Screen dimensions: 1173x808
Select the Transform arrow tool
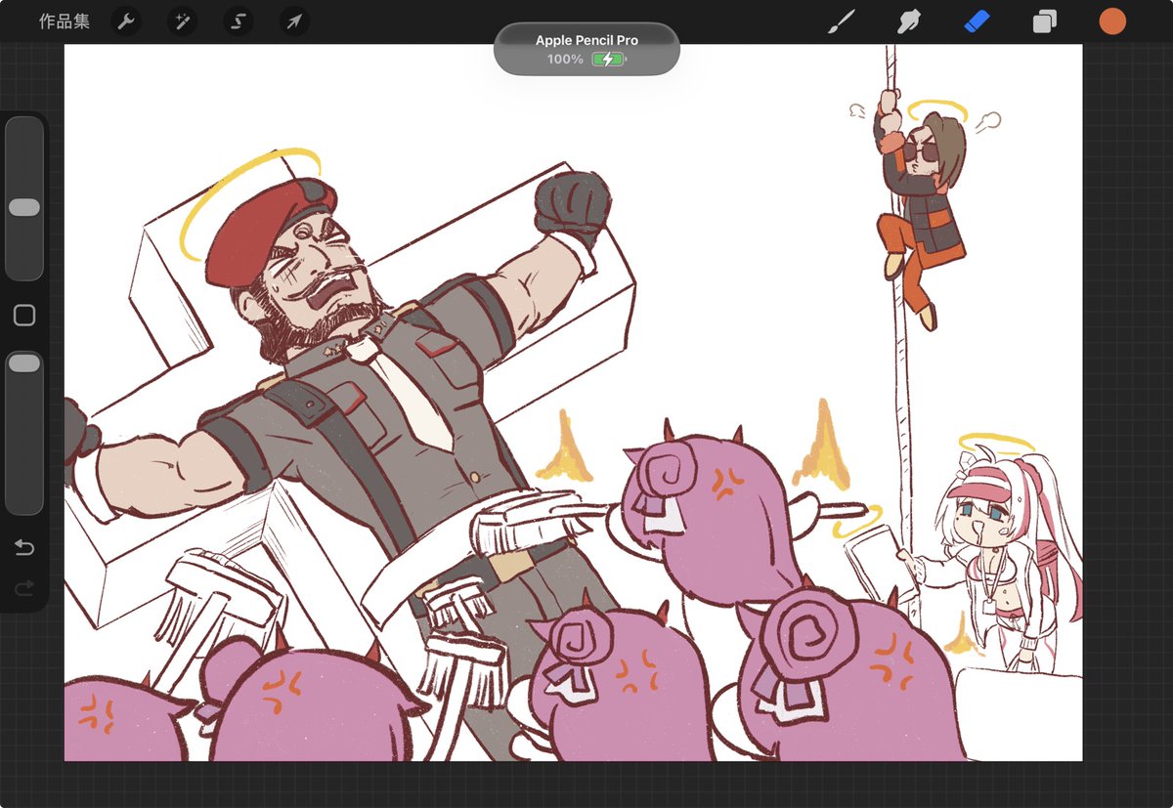coord(293,21)
